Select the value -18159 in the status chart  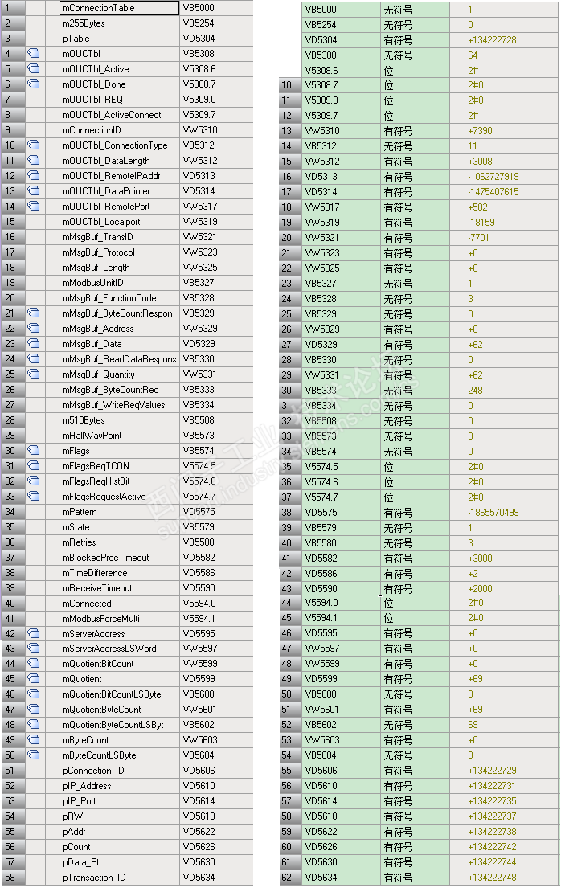tap(481, 223)
